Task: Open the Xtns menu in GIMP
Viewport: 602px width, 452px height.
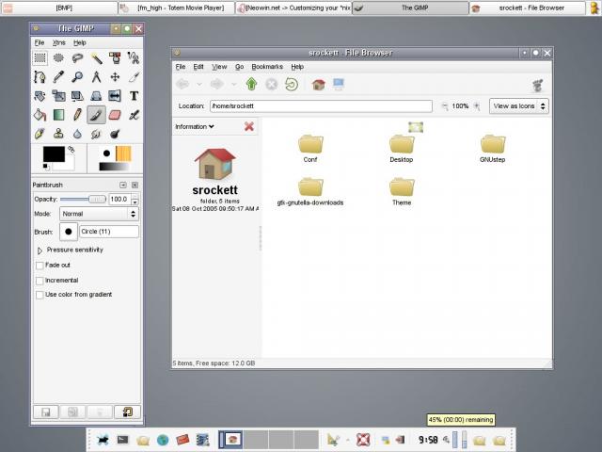Action: pos(58,42)
